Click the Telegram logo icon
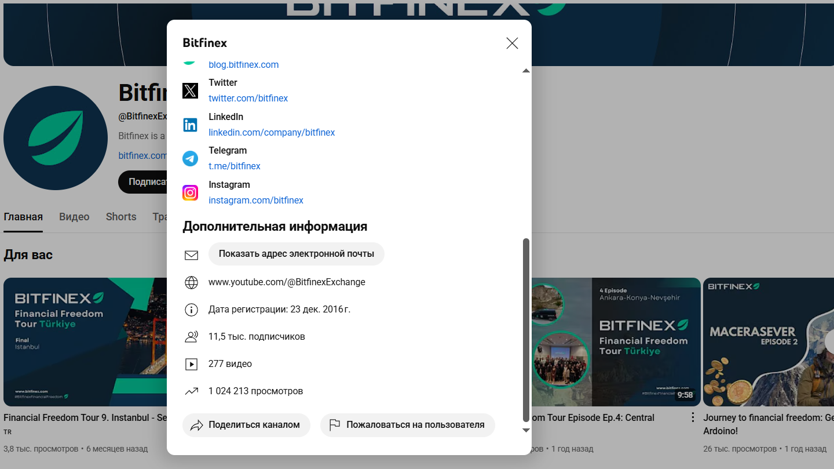Viewport: 834px width, 469px height. 190,158
